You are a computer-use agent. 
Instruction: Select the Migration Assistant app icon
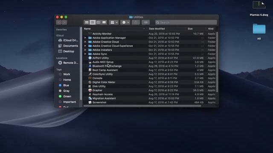pos(90,98)
